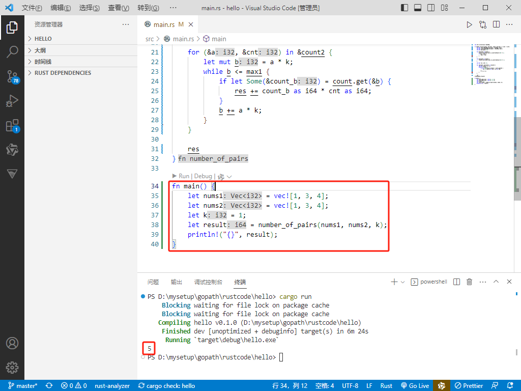Close the terminal panel
The image size is (521, 391).
tap(509, 282)
